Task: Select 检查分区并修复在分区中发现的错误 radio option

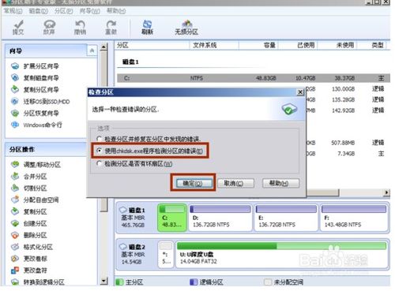Action: click(149, 139)
